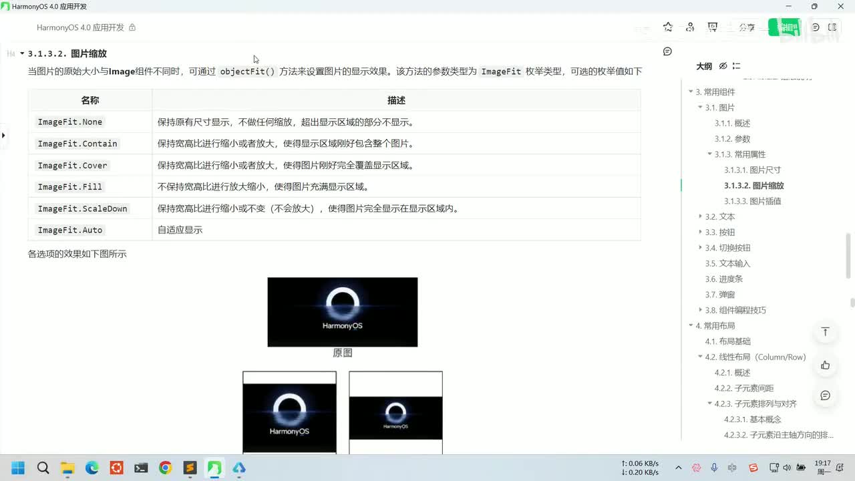Click the 大纲 outline panel title

pyautogui.click(x=703, y=66)
